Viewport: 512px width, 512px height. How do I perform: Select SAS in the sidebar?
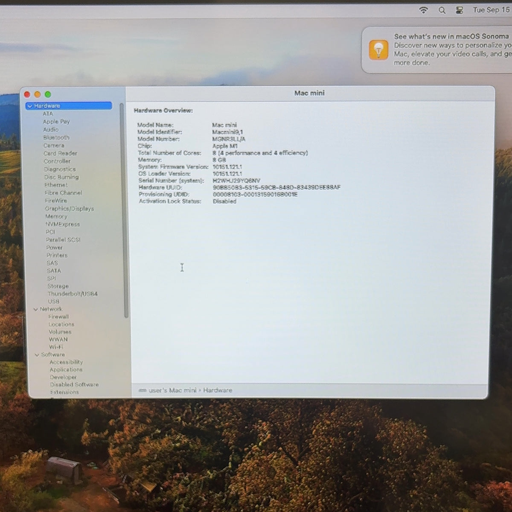[x=52, y=263]
